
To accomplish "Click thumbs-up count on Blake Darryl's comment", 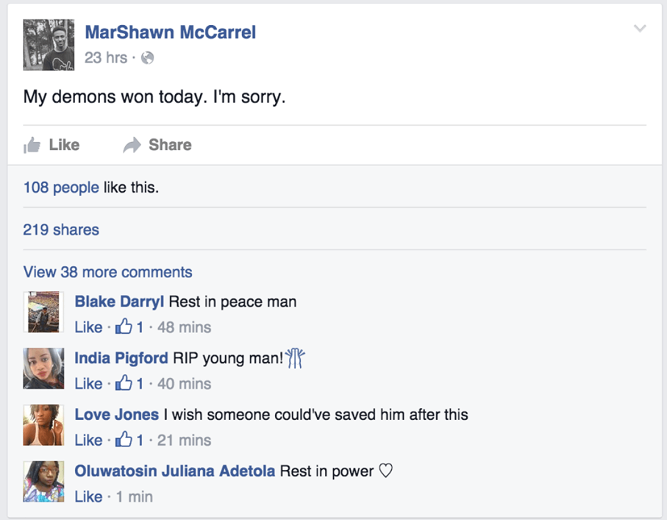I will (x=129, y=327).
